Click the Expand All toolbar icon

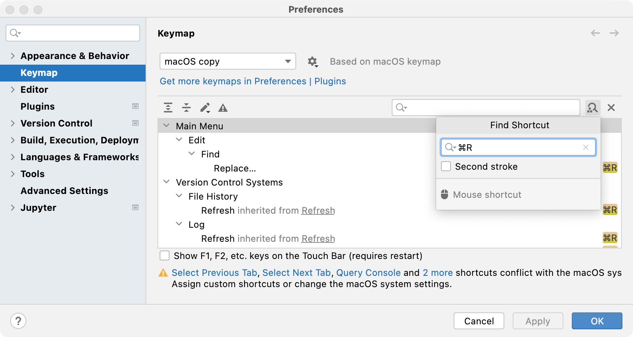[168, 108]
